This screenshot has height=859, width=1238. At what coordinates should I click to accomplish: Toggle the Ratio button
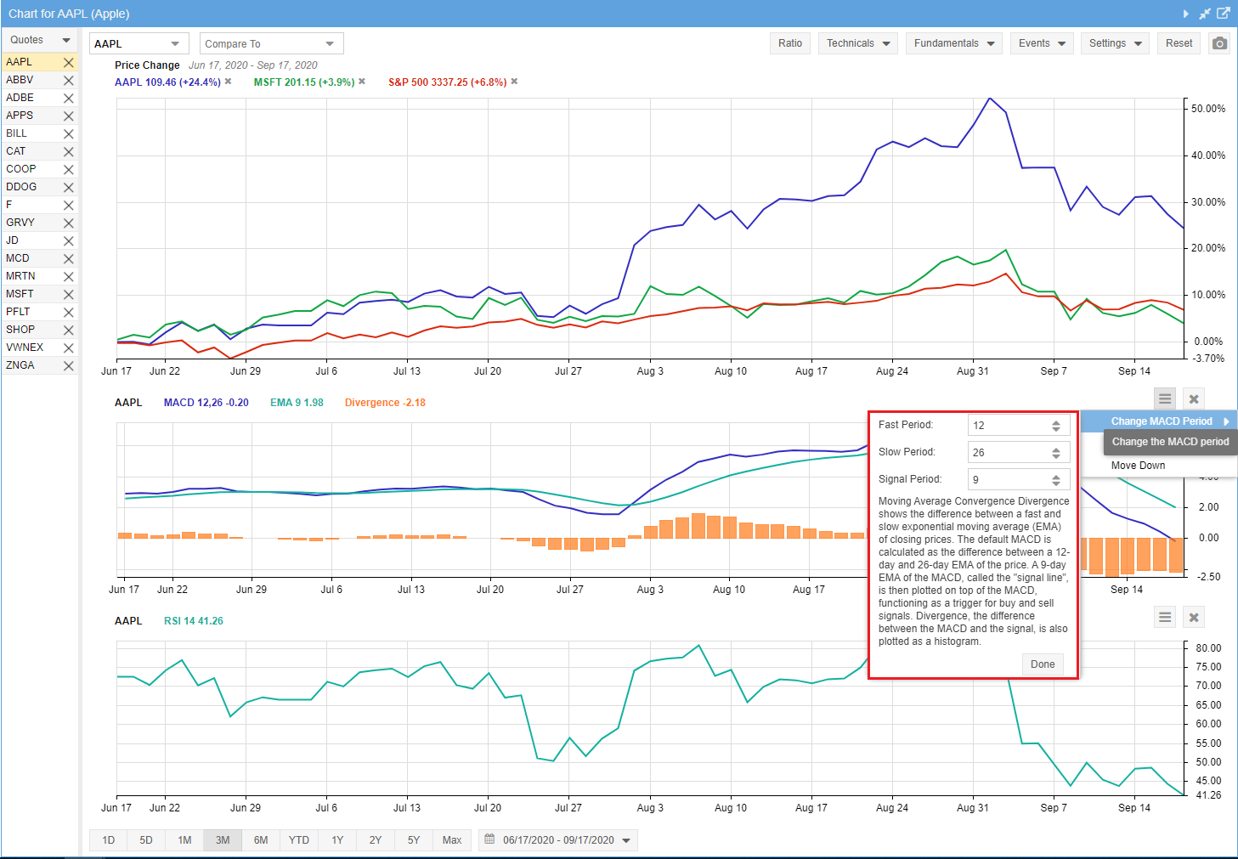789,43
